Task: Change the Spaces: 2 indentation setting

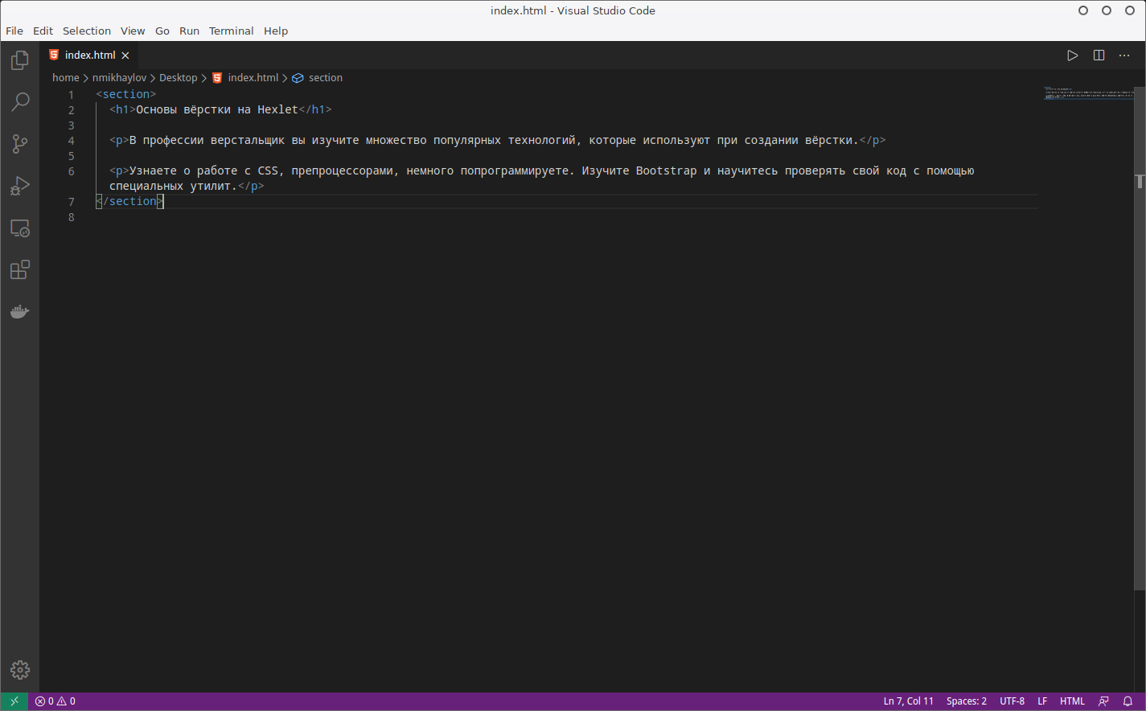Action: click(x=966, y=701)
